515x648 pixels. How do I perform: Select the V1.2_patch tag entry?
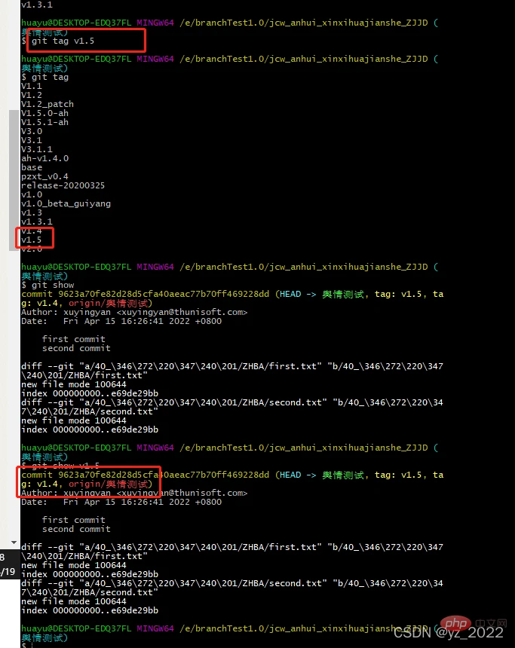47,104
